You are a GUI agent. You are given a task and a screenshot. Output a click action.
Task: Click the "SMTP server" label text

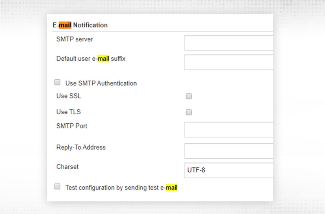click(75, 39)
